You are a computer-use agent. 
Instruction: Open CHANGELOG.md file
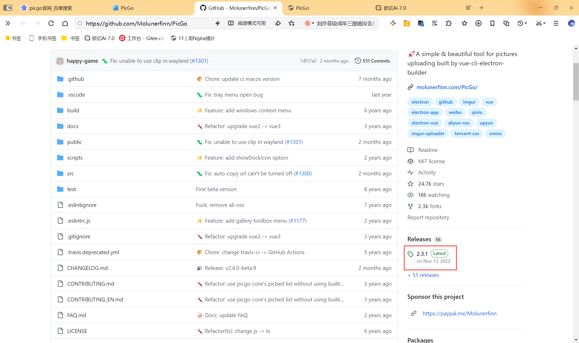(x=87, y=268)
